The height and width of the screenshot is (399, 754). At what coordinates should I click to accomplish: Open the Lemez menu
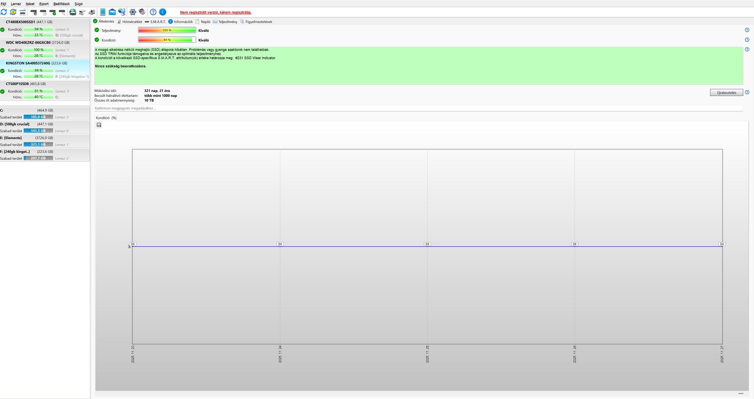[16, 4]
